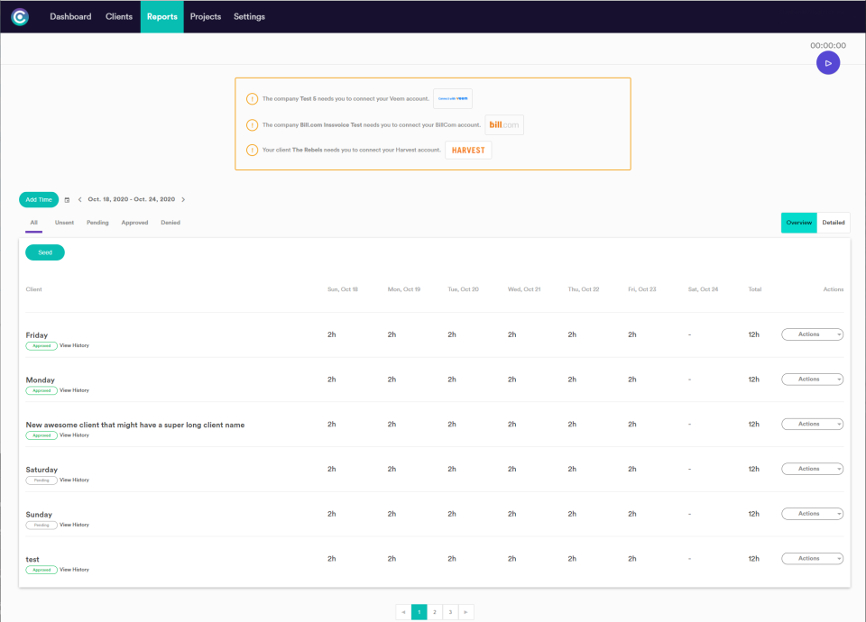866x622 pixels.
Task: Open the Actions dropdown for Friday
Action: pos(812,334)
